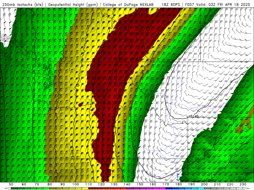Pick the dark blue swatch below 180
Viewport: 254px width, 190px height.
[x=176, y=188]
